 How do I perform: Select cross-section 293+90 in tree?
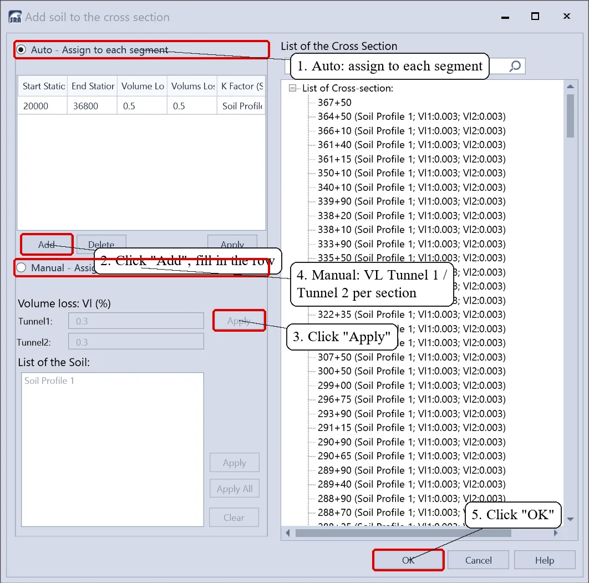412,414
